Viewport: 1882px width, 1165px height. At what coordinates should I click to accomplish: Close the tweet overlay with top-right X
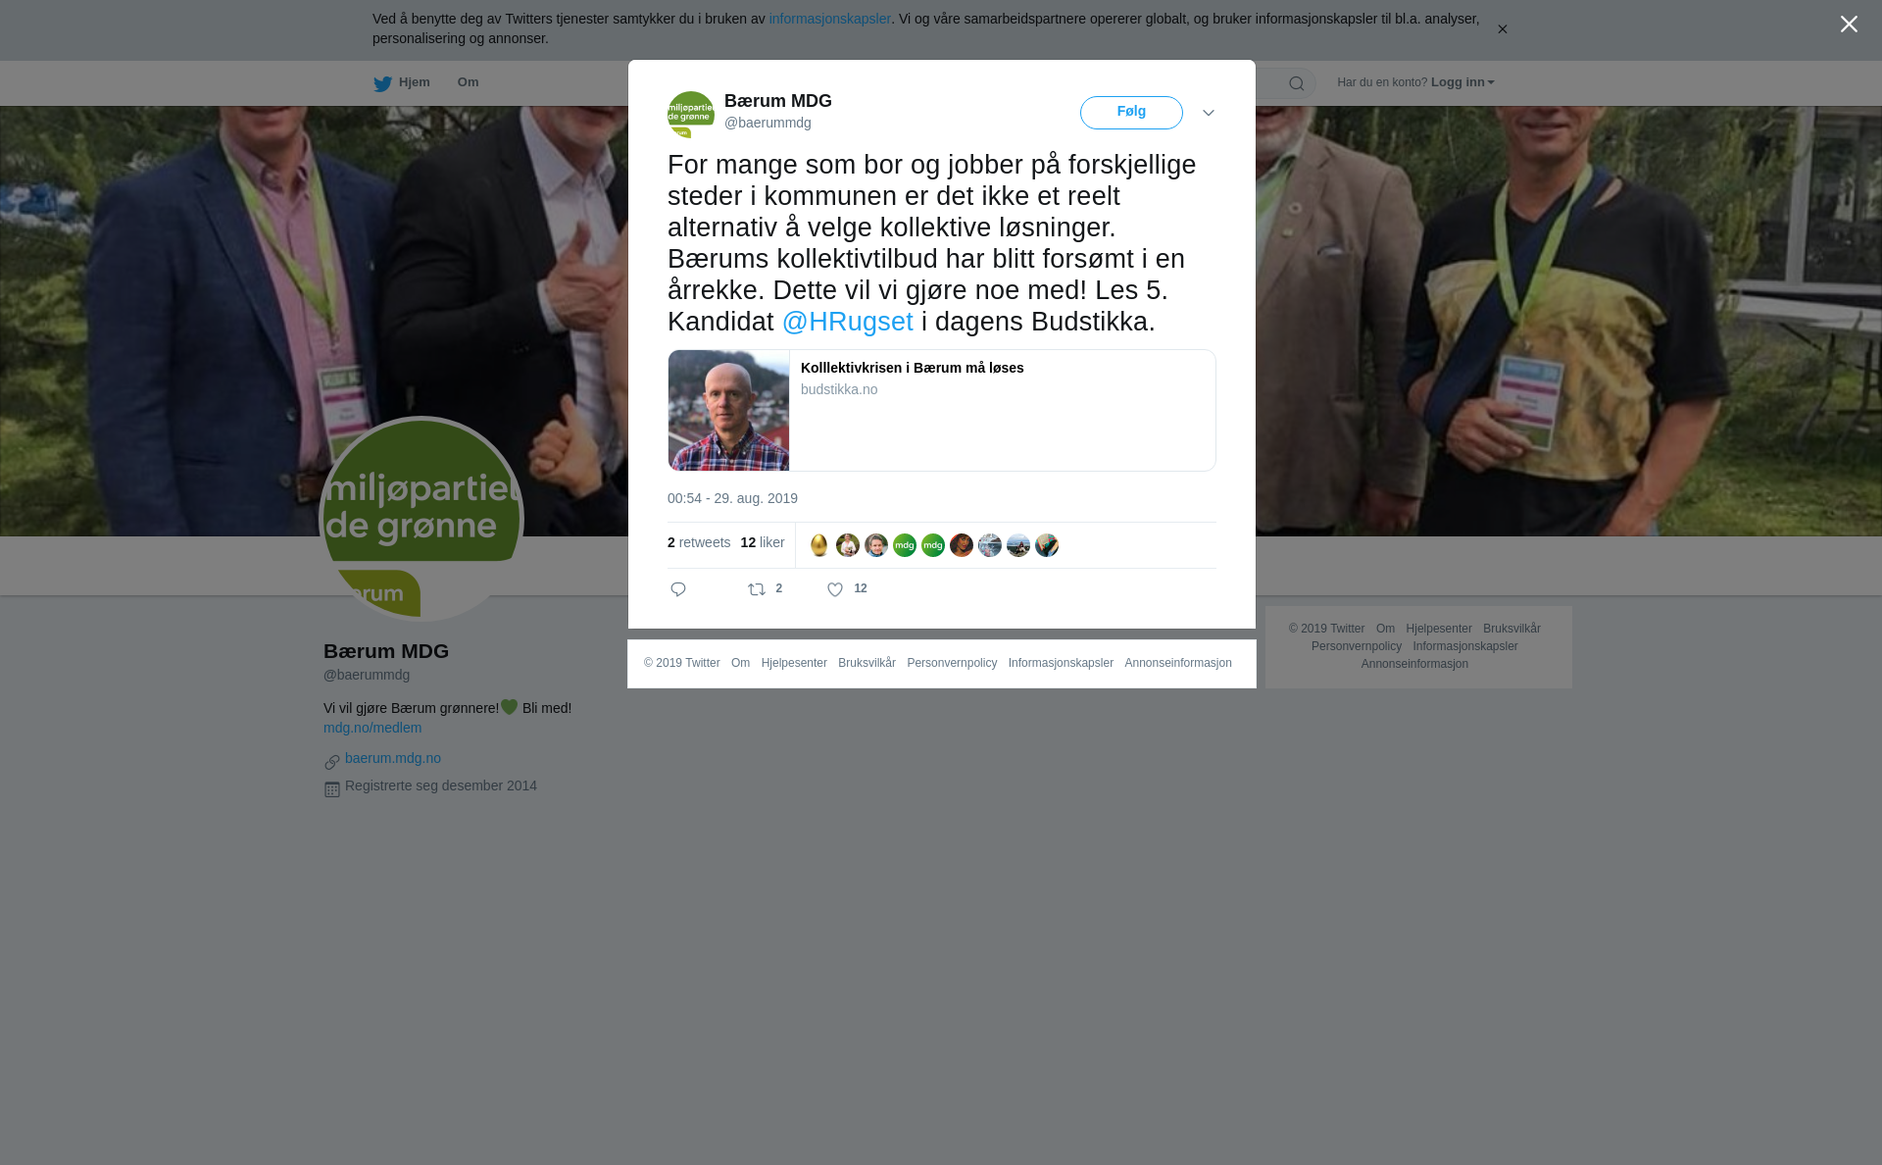(1849, 25)
